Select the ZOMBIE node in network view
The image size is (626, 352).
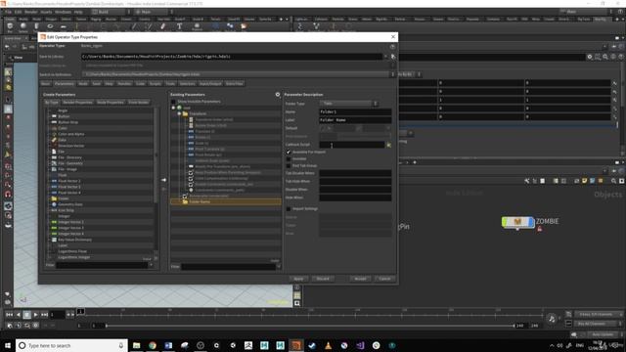[x=517, y=222]
